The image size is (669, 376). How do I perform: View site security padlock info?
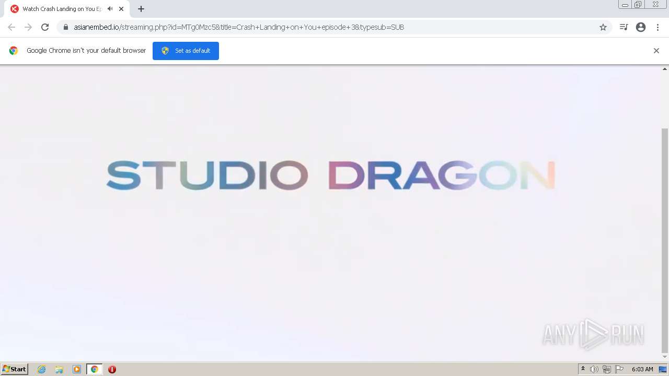coord(66,27)
